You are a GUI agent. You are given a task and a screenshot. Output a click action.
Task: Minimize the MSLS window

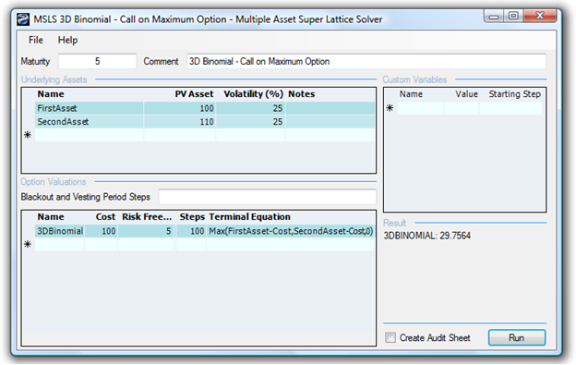(x=494, y=17)
